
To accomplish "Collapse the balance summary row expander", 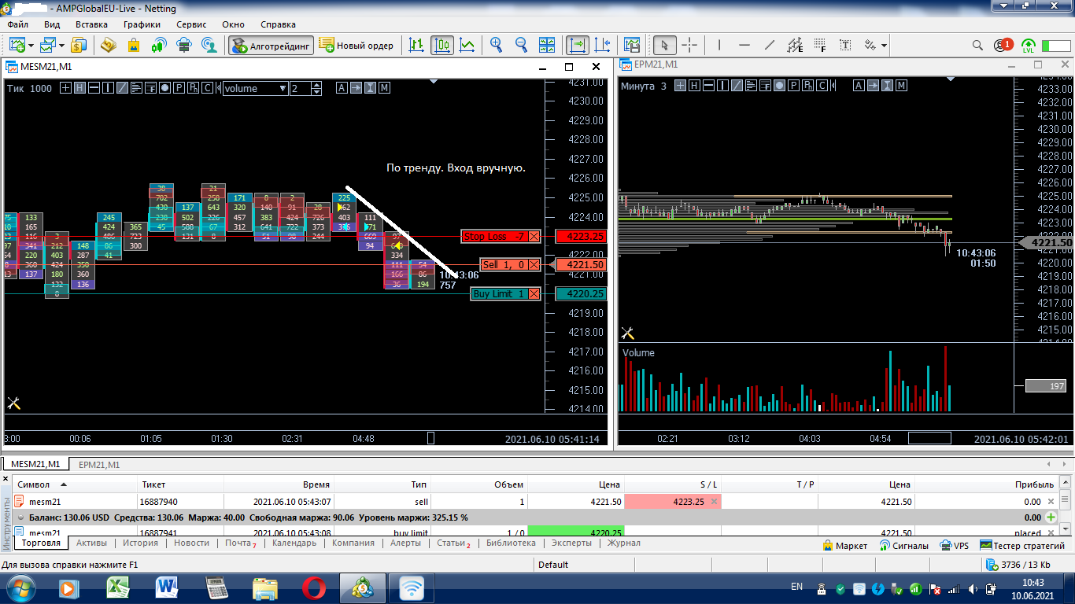I will pos(20,517).
